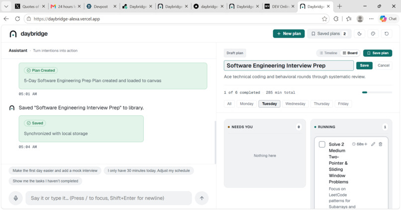Add time using plus next to 60m

366,144
